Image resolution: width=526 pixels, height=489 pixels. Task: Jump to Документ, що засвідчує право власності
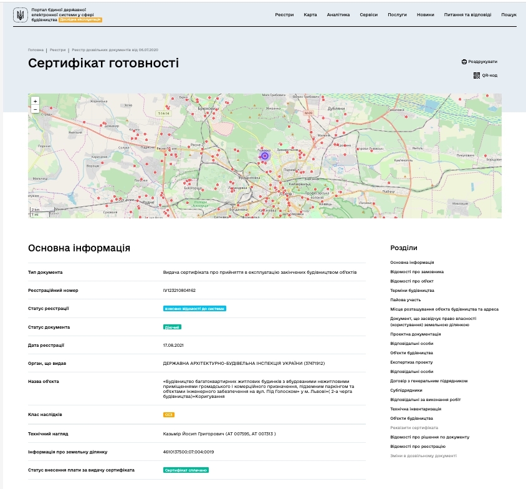tap(433, 322)
